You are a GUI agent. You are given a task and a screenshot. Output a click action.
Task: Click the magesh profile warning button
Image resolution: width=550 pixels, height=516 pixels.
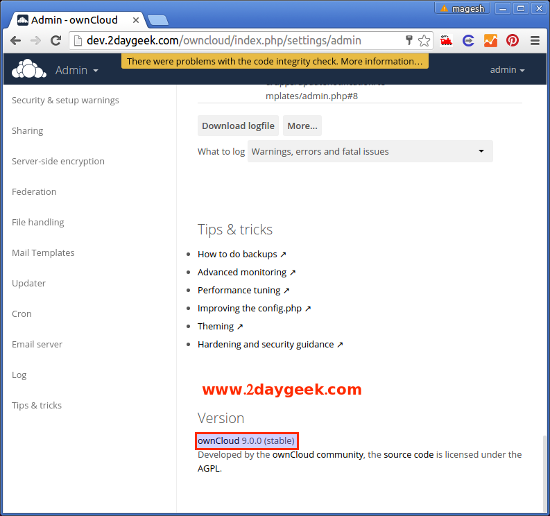pos(463,8)
